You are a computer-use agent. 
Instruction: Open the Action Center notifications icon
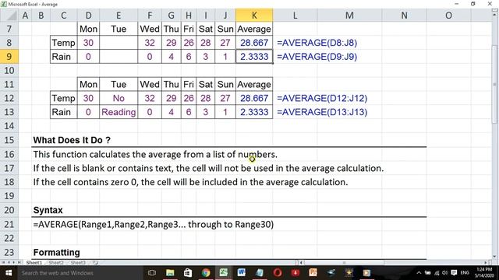[454, 273]
